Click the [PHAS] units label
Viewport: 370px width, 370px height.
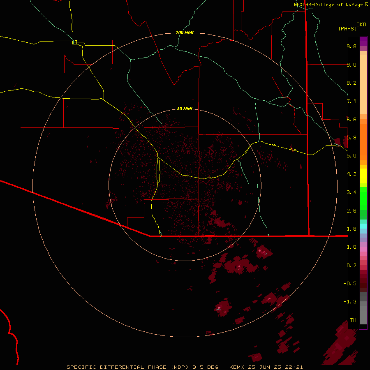(347, 28)
